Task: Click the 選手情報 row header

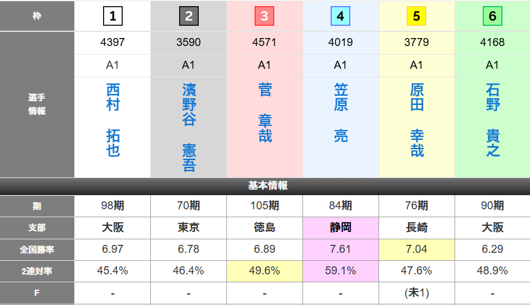Action: click(x=37, y=104)
